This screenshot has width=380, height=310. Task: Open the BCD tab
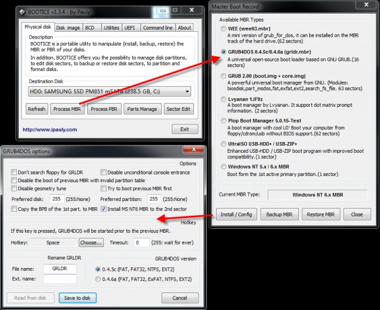[90, 28]
